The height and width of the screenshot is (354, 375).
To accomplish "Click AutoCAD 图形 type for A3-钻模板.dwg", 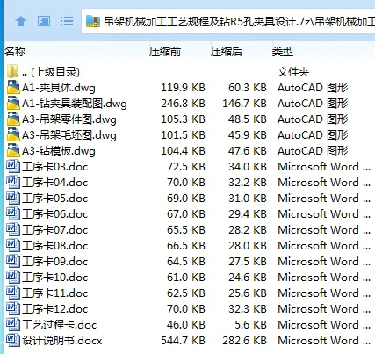I will 313,151.
